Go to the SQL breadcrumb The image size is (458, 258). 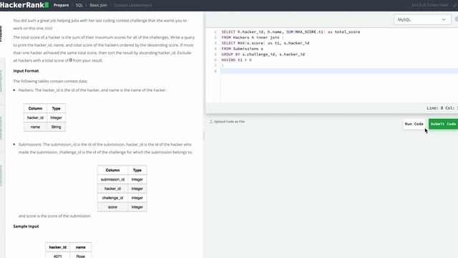click(x=79, y=5)
